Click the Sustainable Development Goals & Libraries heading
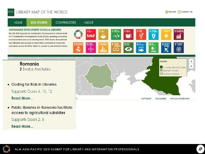 35,30
